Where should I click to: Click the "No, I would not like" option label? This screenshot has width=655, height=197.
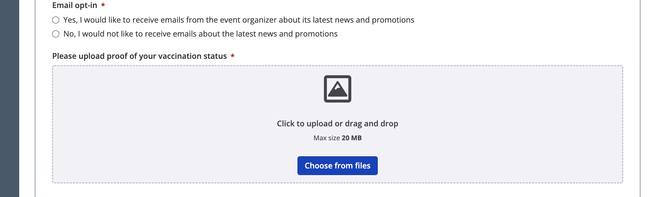(200, 34)
